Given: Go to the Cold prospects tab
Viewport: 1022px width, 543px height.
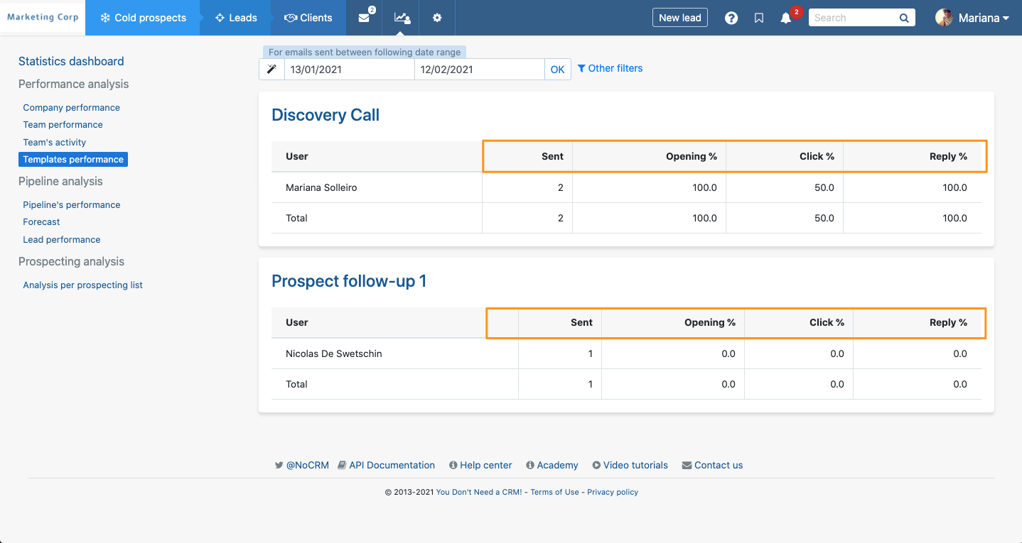Looking at the screenshot, I should point(143,18).
